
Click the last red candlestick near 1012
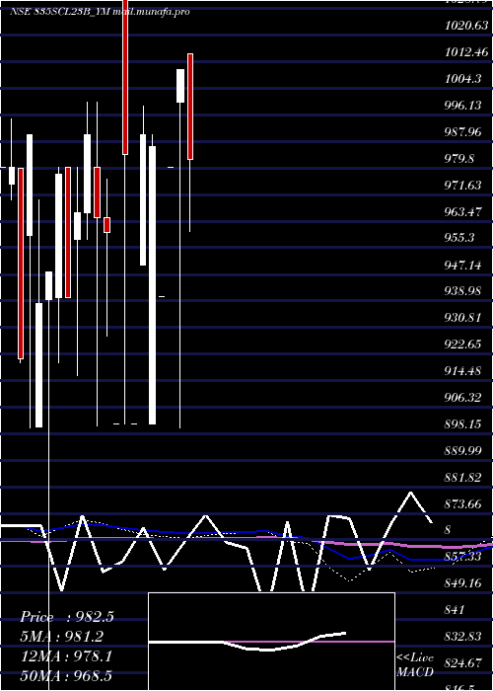click(190, 107)
